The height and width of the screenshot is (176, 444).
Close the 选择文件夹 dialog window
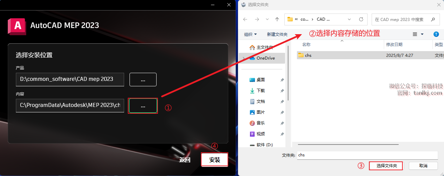tap(439, 4)
